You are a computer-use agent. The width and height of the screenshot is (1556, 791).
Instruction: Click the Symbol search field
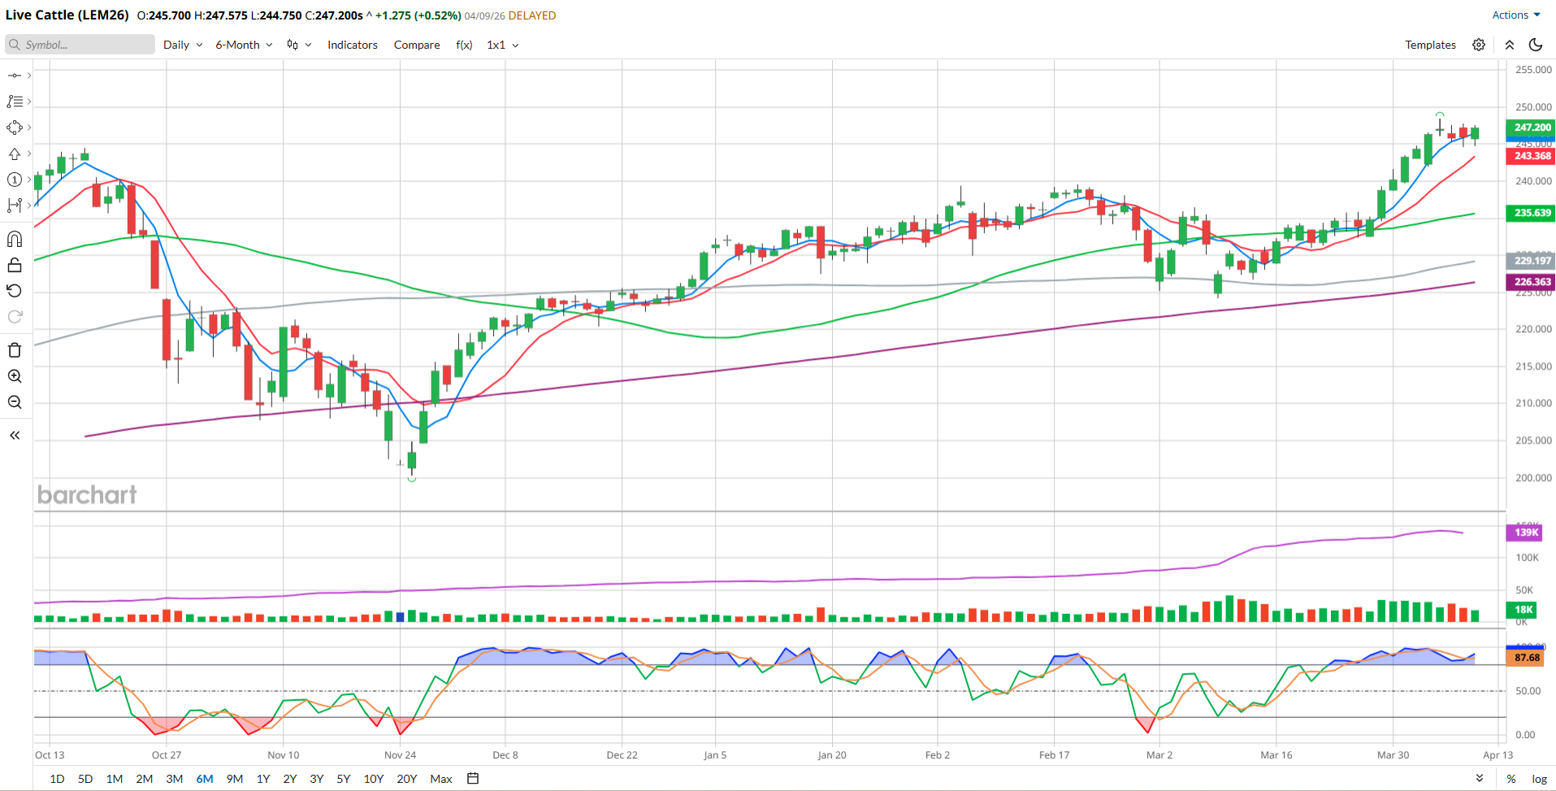81,45
